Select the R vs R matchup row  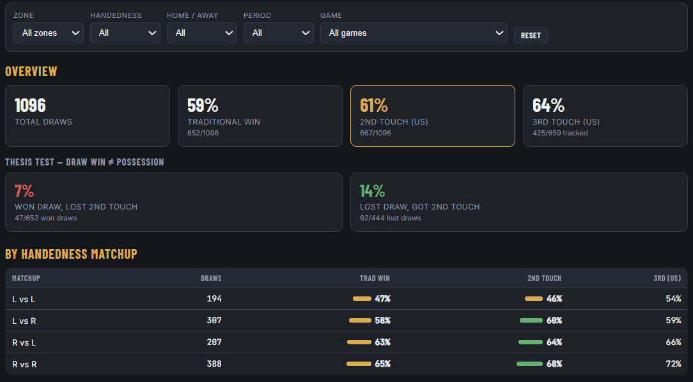[x=346, y=364]
